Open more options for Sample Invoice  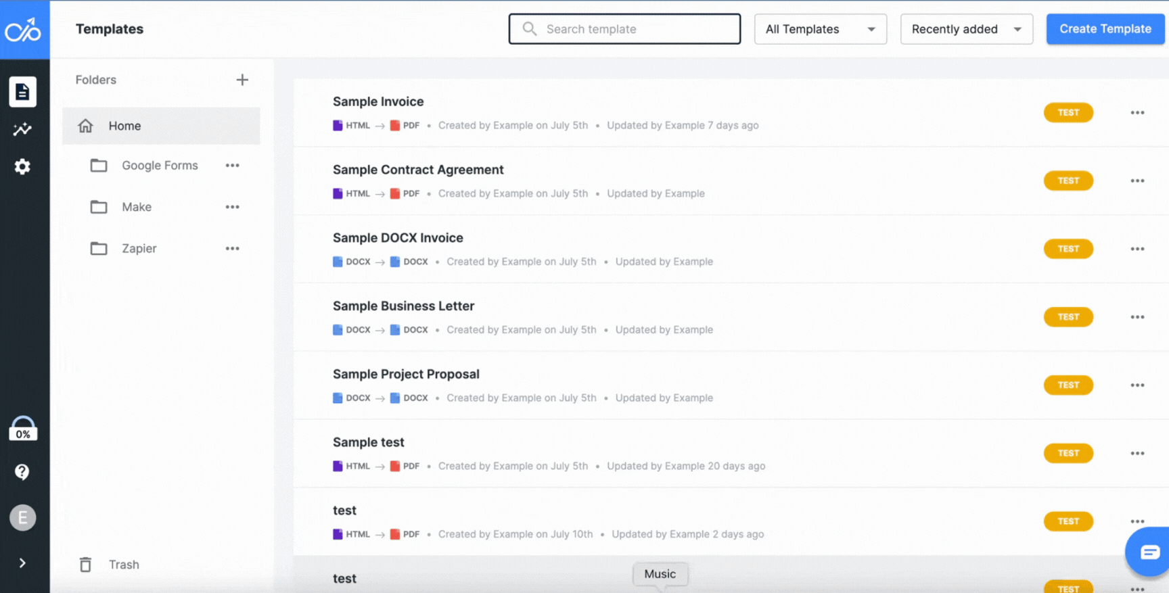(1137, 113)
